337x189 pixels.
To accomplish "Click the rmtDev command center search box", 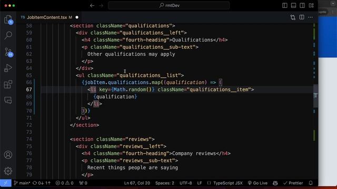I will coord(168,6).
